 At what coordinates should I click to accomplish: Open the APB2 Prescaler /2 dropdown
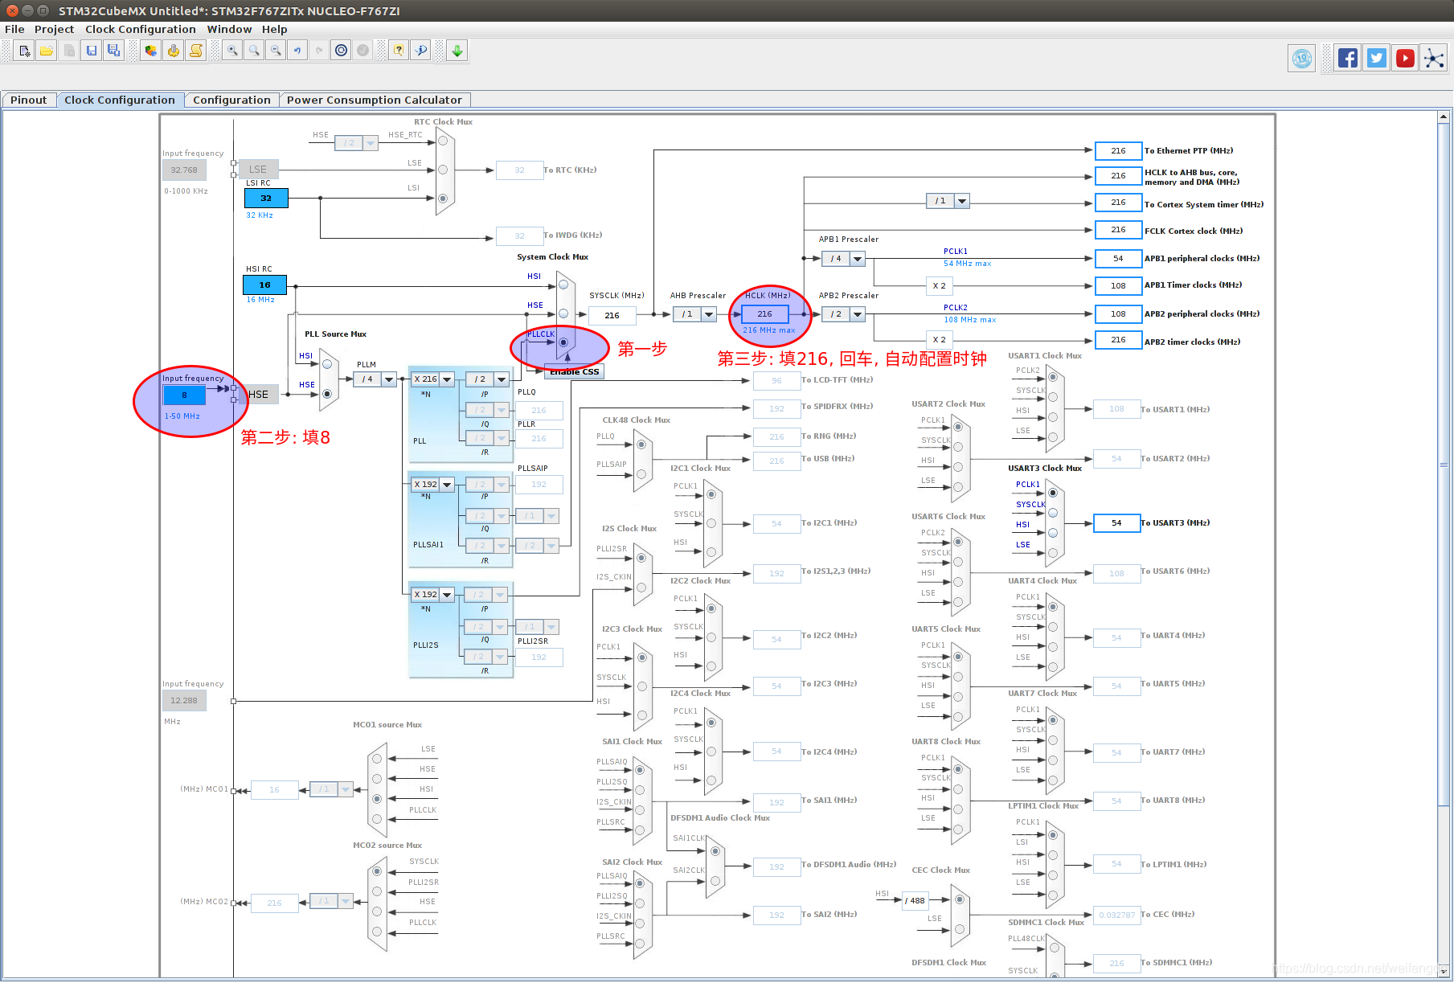tap(858, 314)
